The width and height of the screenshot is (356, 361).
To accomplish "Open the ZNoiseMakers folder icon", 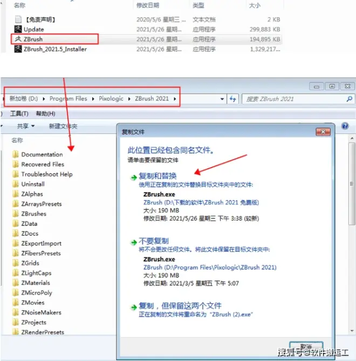I will [16, 312].
